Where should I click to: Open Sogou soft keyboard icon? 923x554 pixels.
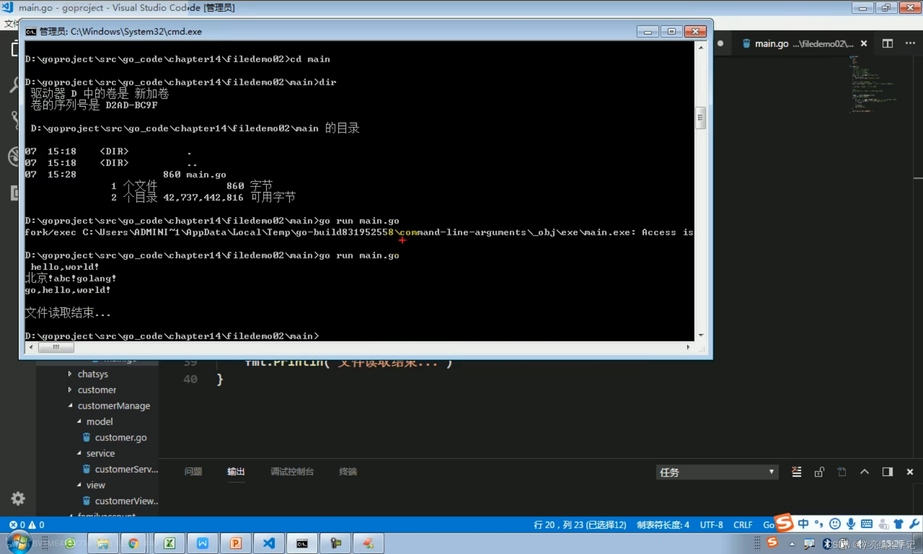[x=867, y=524]
